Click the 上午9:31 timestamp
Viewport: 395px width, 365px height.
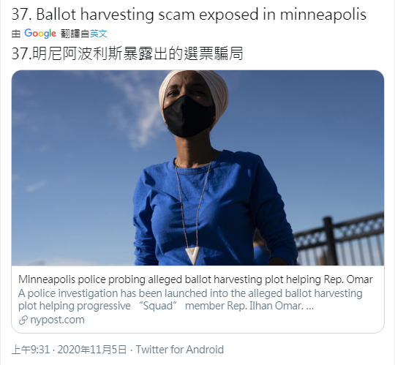[x=31, y=350]
